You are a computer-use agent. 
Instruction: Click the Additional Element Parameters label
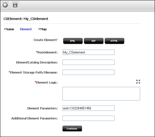[34, 118]
